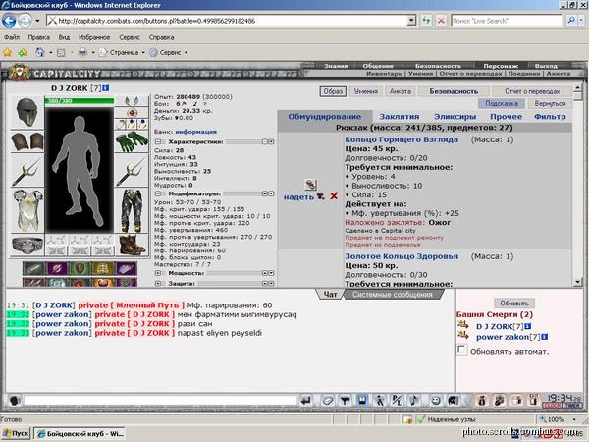Collapse the Модификаторы section
Screen dimensions: 589x442
[x=158, y=193]
